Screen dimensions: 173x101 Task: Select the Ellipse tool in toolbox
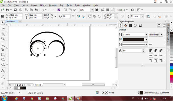coord(3,60)
